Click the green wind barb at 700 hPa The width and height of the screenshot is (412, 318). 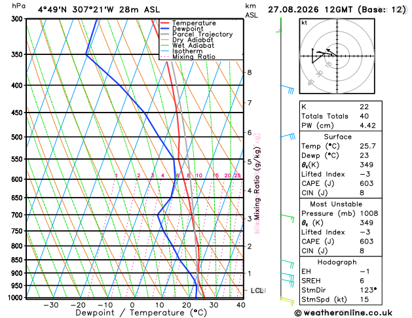tap(287, 219)
